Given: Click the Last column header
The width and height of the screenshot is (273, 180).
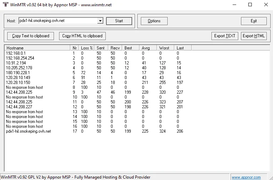Looking at the screenshot, I should click(x=183, y=48).
